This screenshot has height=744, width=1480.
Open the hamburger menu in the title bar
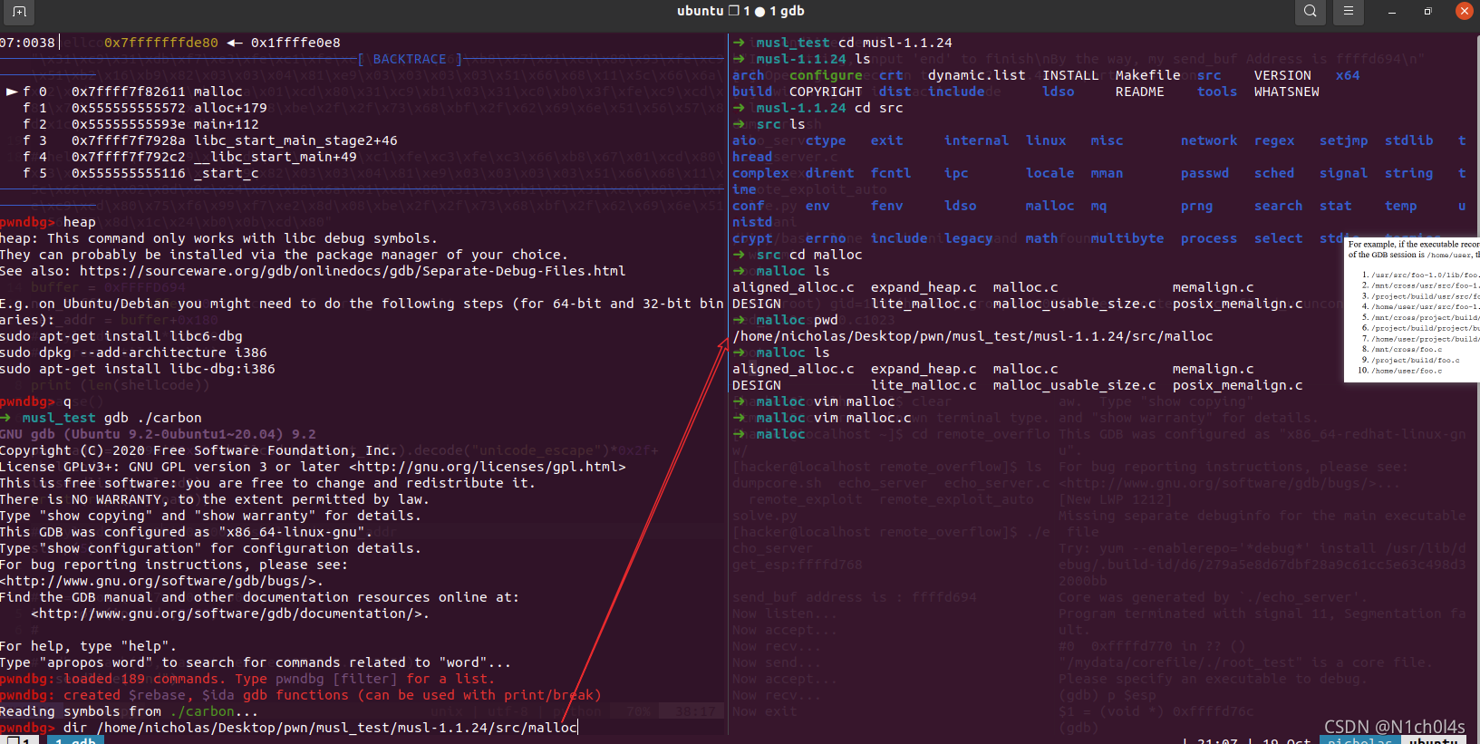coord(1349,12)
